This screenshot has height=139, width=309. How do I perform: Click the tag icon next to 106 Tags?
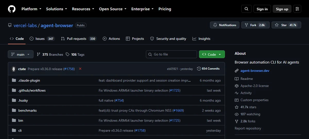click(x=67, y=54)
